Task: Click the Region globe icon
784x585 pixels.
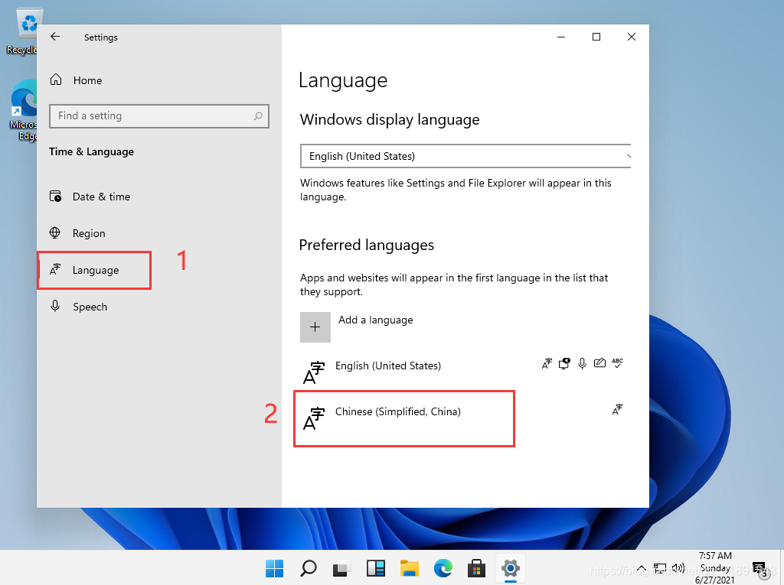Action: (x=55, y=232)
